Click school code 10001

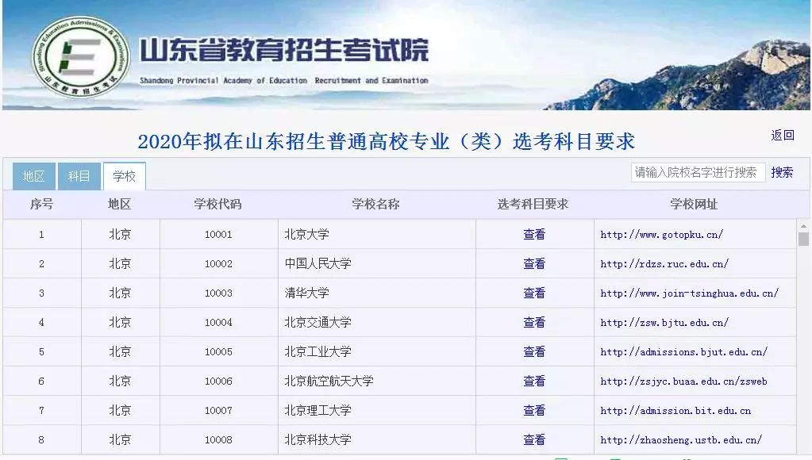click(218, 235)
